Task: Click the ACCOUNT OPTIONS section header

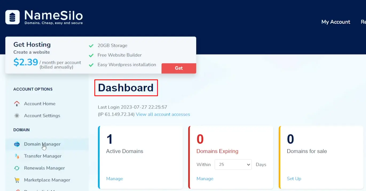Action: 33,89
